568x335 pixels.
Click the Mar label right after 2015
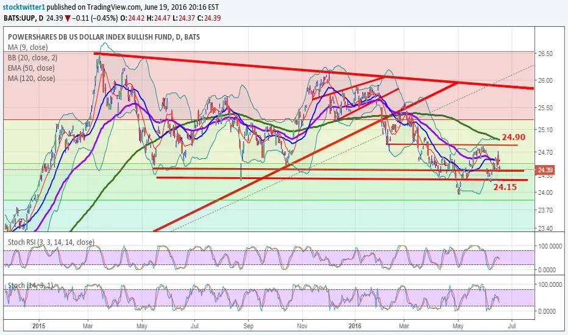tap(88, 326)
